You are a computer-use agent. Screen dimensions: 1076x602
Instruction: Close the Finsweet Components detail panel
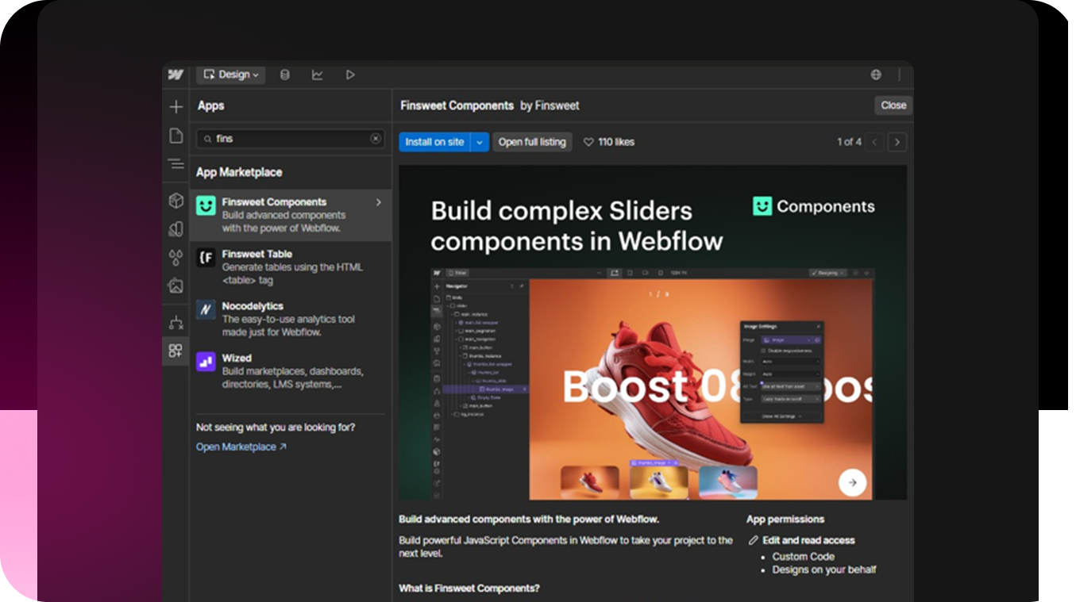pos(893,105)
